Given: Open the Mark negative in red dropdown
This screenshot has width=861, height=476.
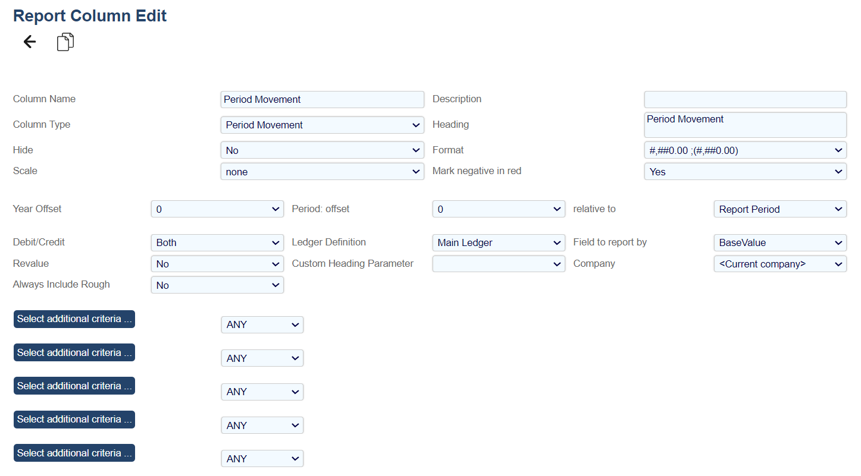Looking at the screenshot, I should 745,172.
